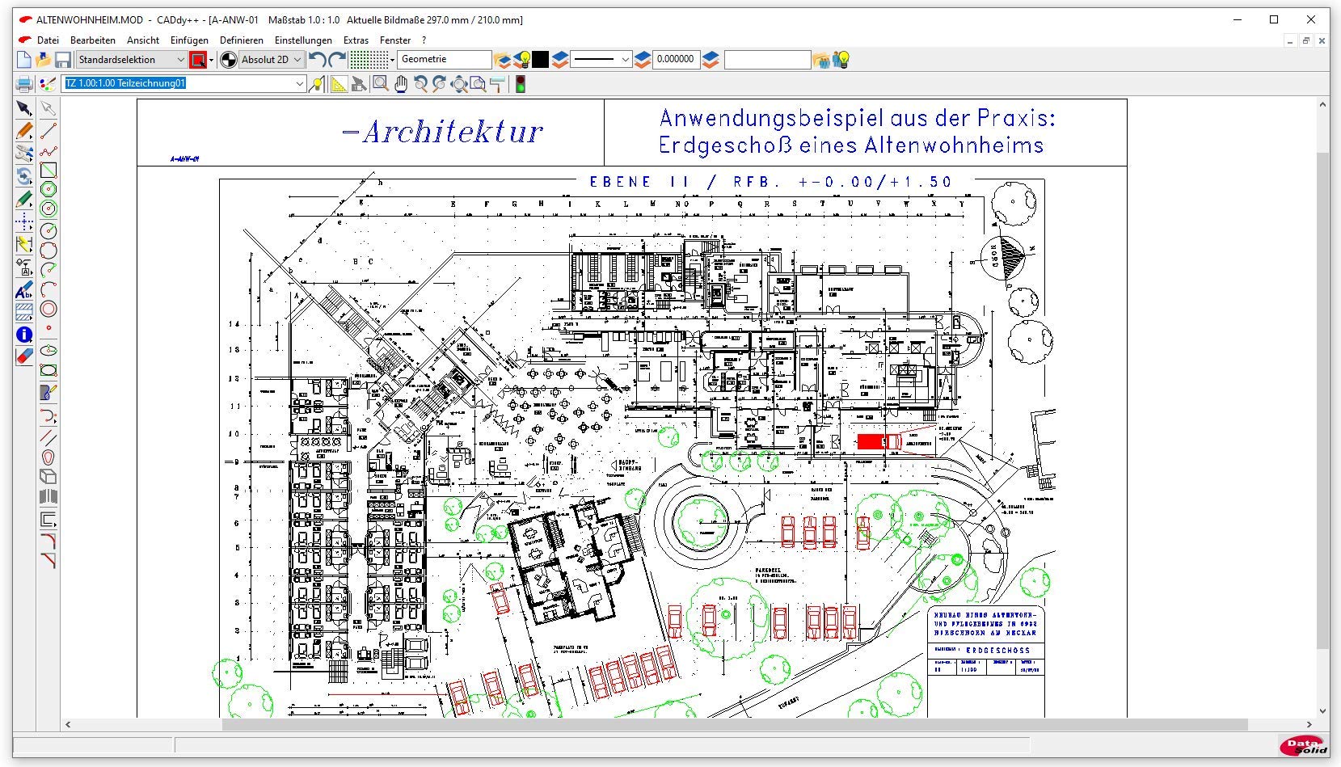Select the point drawing tool
The width and height of the screenshot is (1341, 767).
(48, 328)
